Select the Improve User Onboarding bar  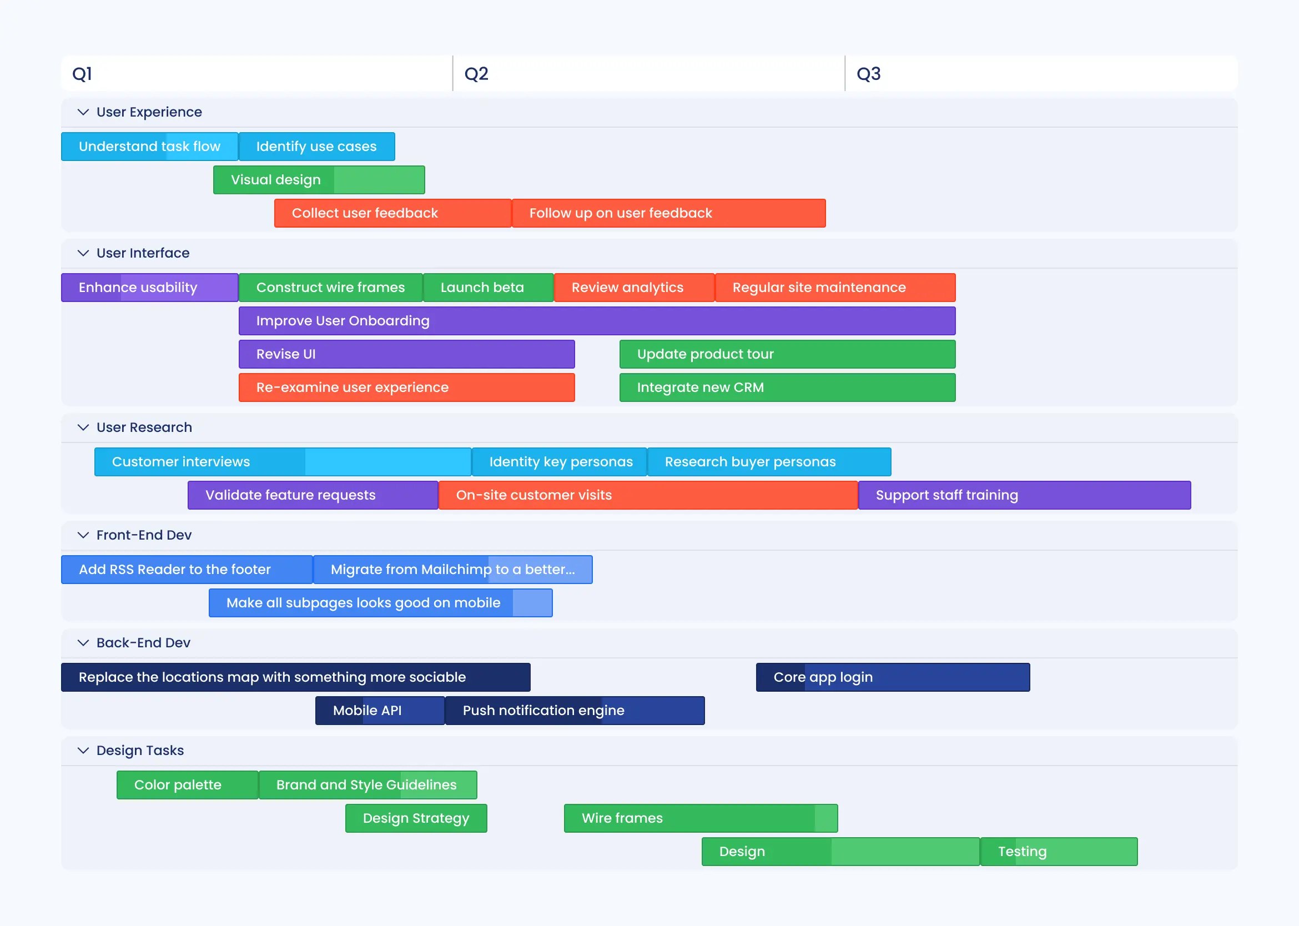597,321
